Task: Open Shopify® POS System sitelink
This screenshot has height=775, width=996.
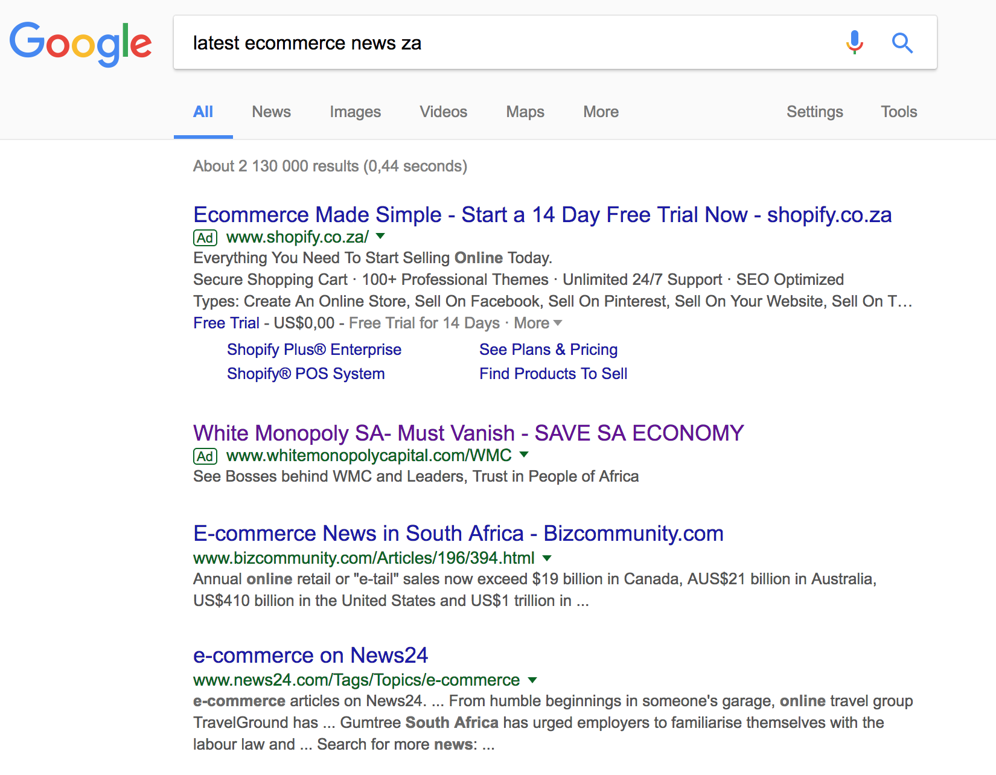Action: [305, 374]
